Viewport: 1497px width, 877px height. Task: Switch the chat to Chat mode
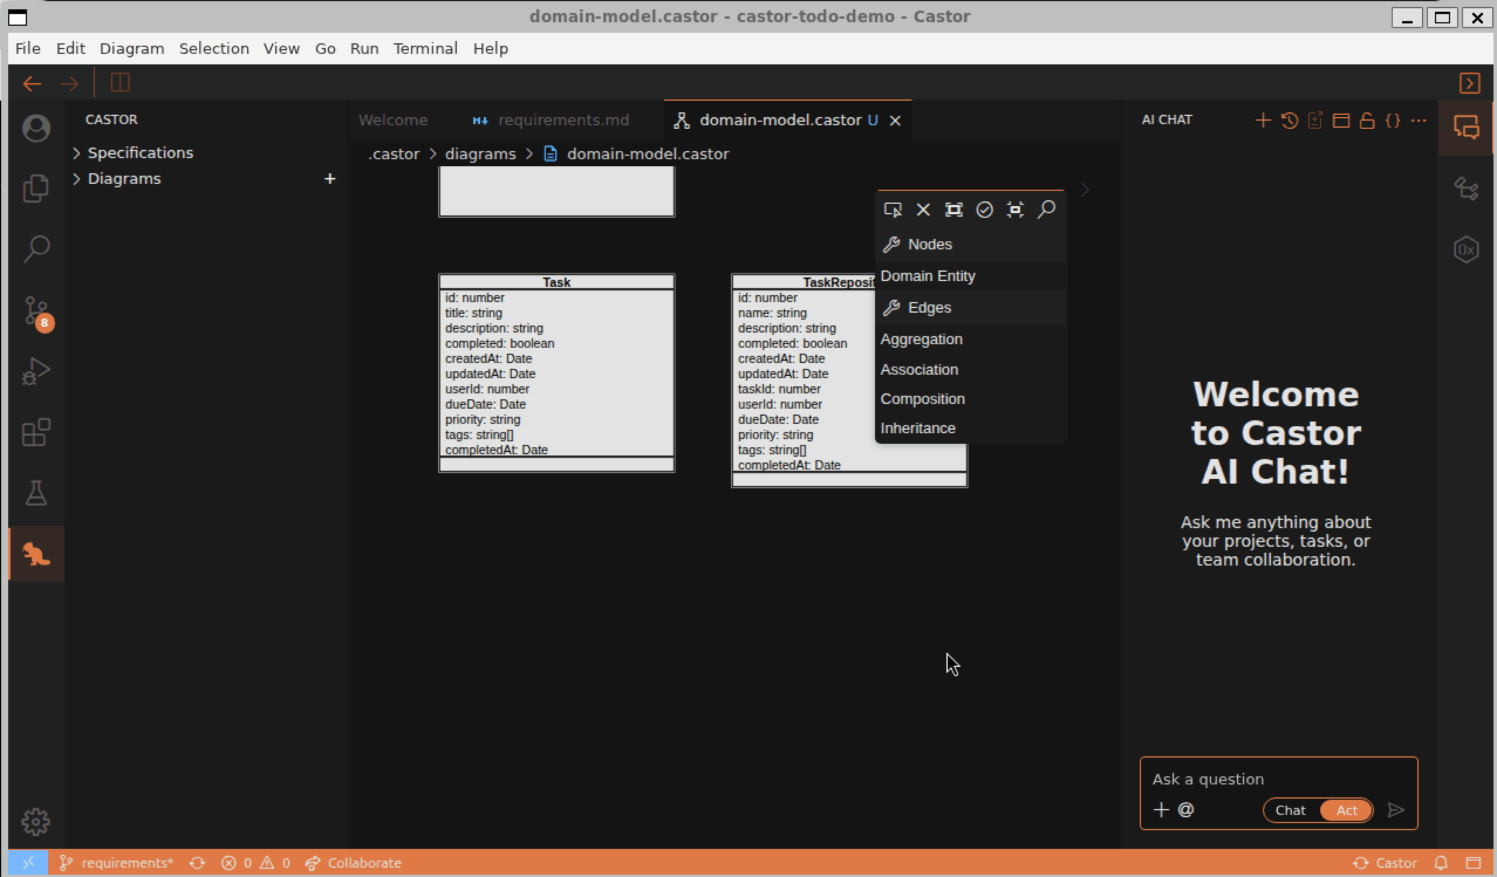tap(1291, 810)
